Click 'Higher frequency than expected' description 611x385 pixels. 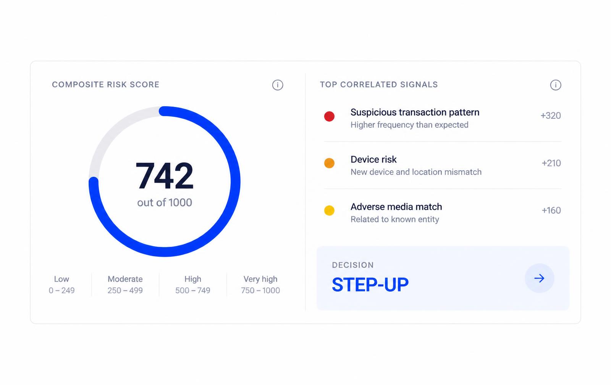click(x=409, y=125)
